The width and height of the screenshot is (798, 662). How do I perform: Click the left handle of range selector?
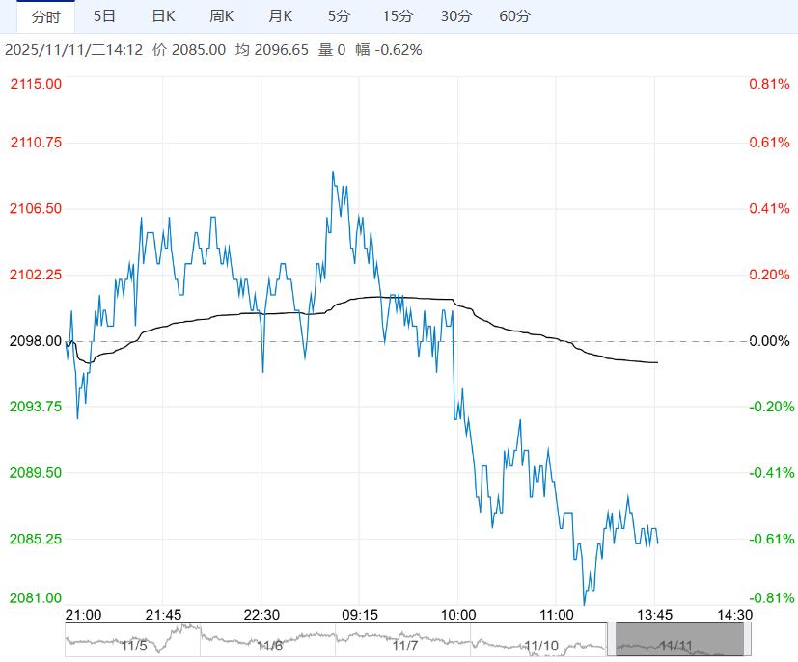click(x=611, y=640)
